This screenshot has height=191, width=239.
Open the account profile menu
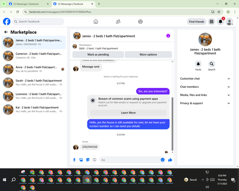(x=229, y=21)
